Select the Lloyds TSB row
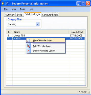The height and width of the screenshot is (95, 91). 46,36
